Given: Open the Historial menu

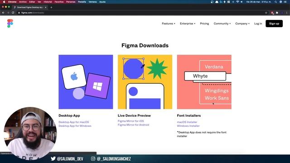Looking at the screenshot, I should pos(48,2).
